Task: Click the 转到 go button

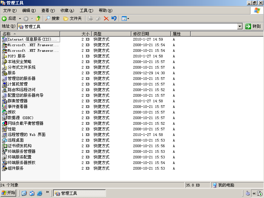Action: (253, 26)
